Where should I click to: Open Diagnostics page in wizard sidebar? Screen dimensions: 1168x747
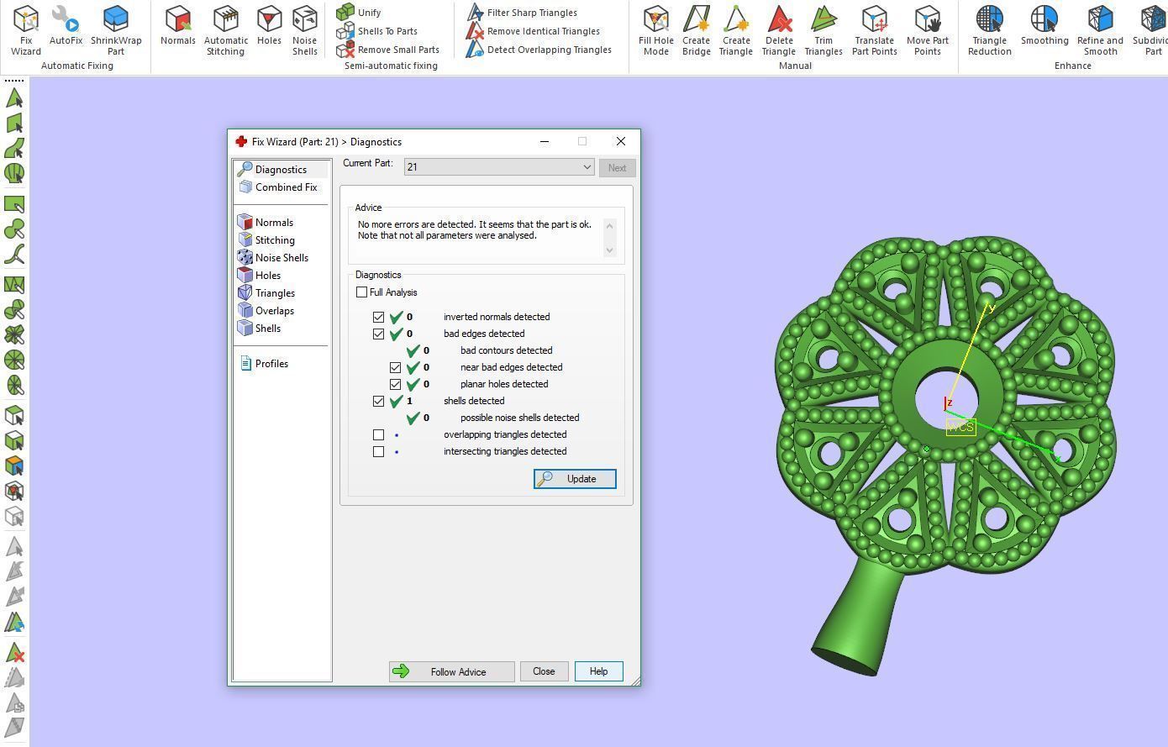(x=281, y=170)
